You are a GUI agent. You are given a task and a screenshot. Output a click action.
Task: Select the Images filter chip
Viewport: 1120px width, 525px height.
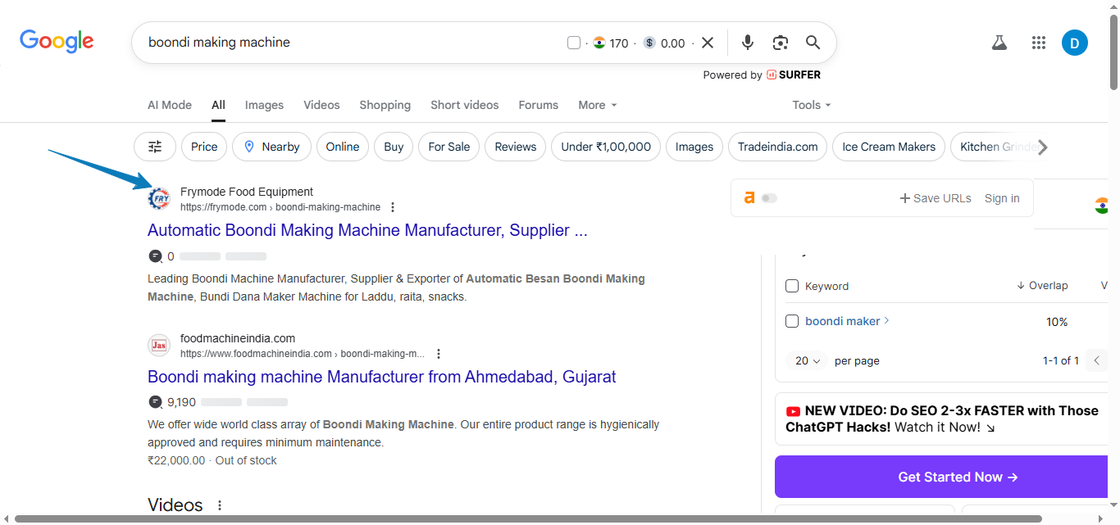click(x=694, y=147)
